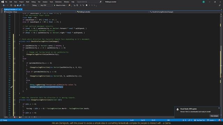This screenshot has width=223, height=125.
Task: Click the 'private void CheckForFacingDirectionChange()' declaration
Action: point(39,41)
